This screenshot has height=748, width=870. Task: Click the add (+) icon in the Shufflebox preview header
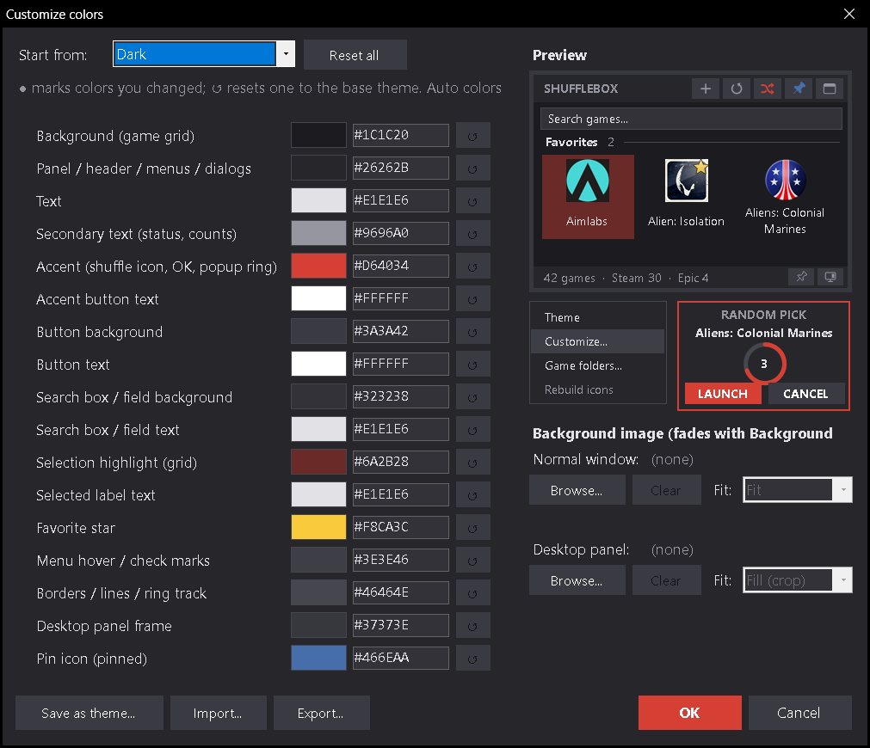pos(706,89)
